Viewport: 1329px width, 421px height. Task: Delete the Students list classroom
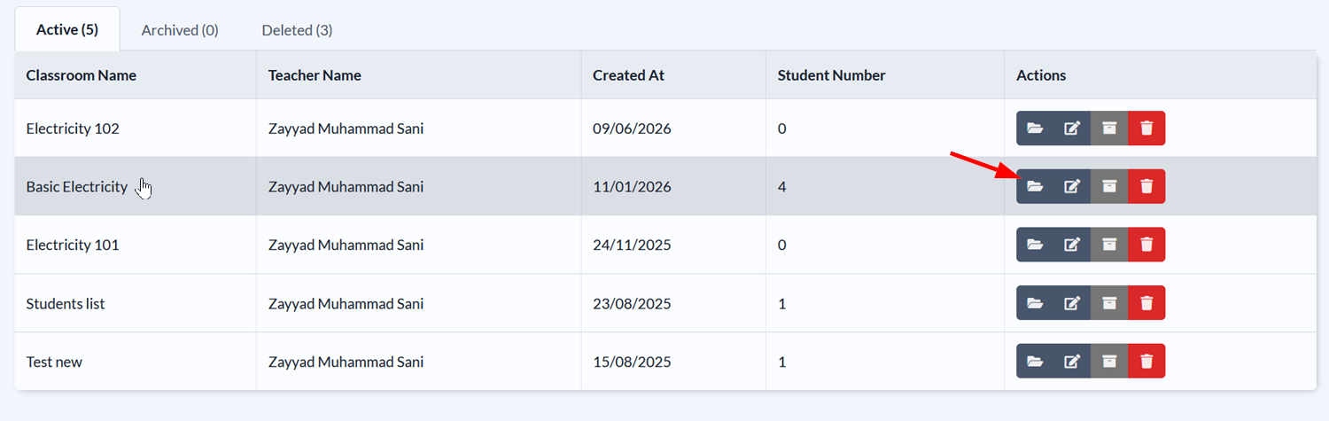(x=1146, y=303)
